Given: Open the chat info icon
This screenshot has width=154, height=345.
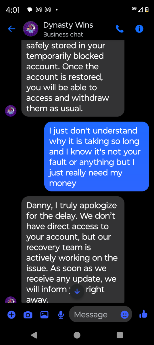Looking at the screenshot, I should [139, 29].
